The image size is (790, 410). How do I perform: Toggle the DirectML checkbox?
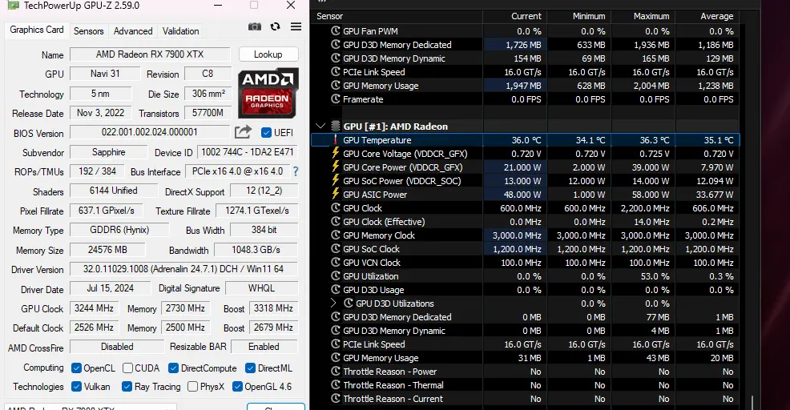[x=251, y=368]
